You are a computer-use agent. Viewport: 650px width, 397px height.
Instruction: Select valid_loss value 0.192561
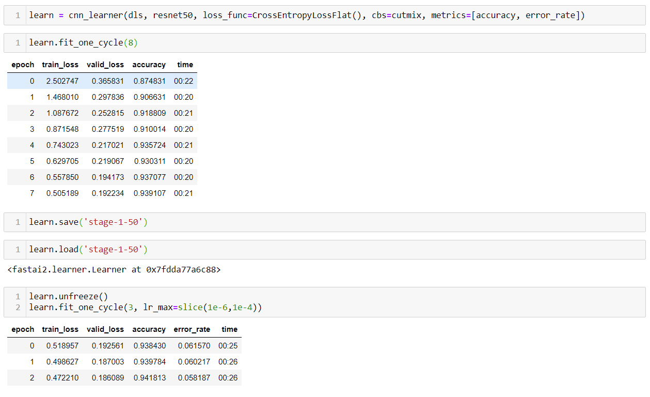(x=108, y=346)
